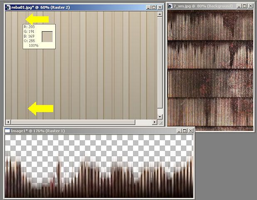The height and width of the screenshot is (200, 257).
Task: Maximize the 7_sm.jpg window
Action: [245, 6]
